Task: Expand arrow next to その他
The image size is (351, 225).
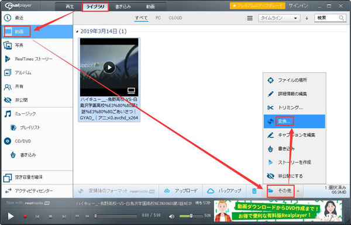Action: [298, 191]
